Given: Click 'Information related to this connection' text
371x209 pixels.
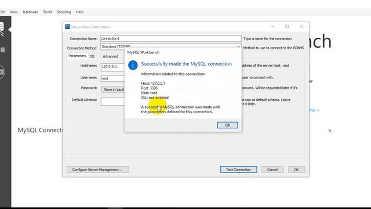Looking at the screenshot, I should tap(173, 74).
